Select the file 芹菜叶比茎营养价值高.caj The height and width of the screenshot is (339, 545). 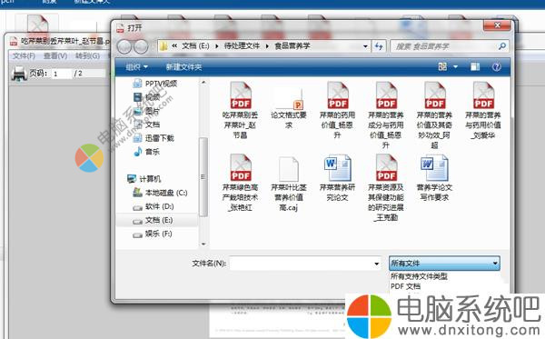289,184
